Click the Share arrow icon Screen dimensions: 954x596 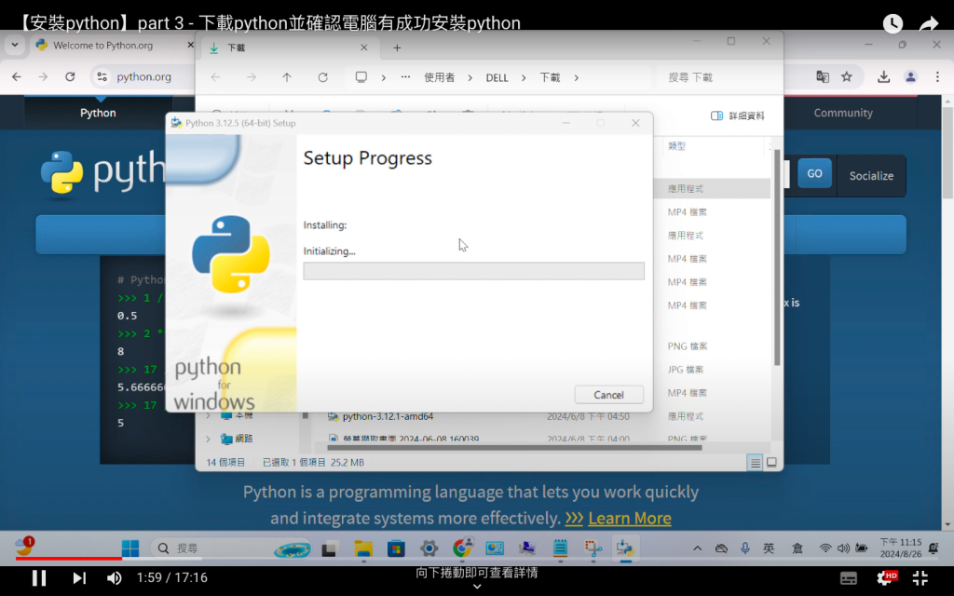(929, 23)
